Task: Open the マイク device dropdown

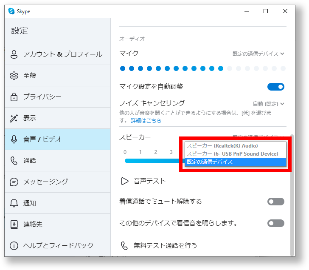Action: point(258,54)
